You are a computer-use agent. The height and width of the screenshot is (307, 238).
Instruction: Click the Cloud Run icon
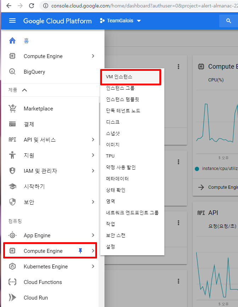coord(12,297)
